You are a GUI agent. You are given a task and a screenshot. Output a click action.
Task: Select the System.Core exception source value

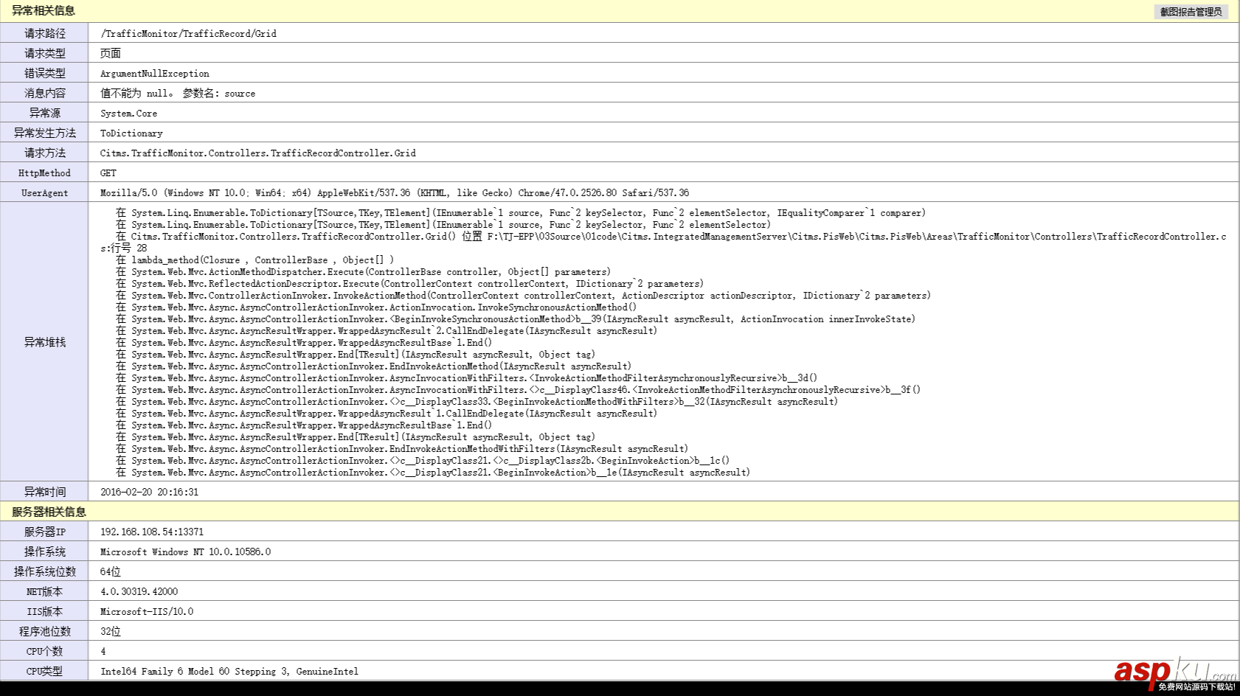pos(129,113)
